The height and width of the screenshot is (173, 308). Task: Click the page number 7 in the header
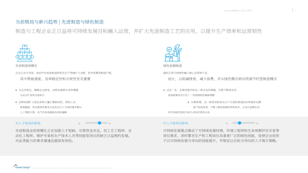pos(296,11)
